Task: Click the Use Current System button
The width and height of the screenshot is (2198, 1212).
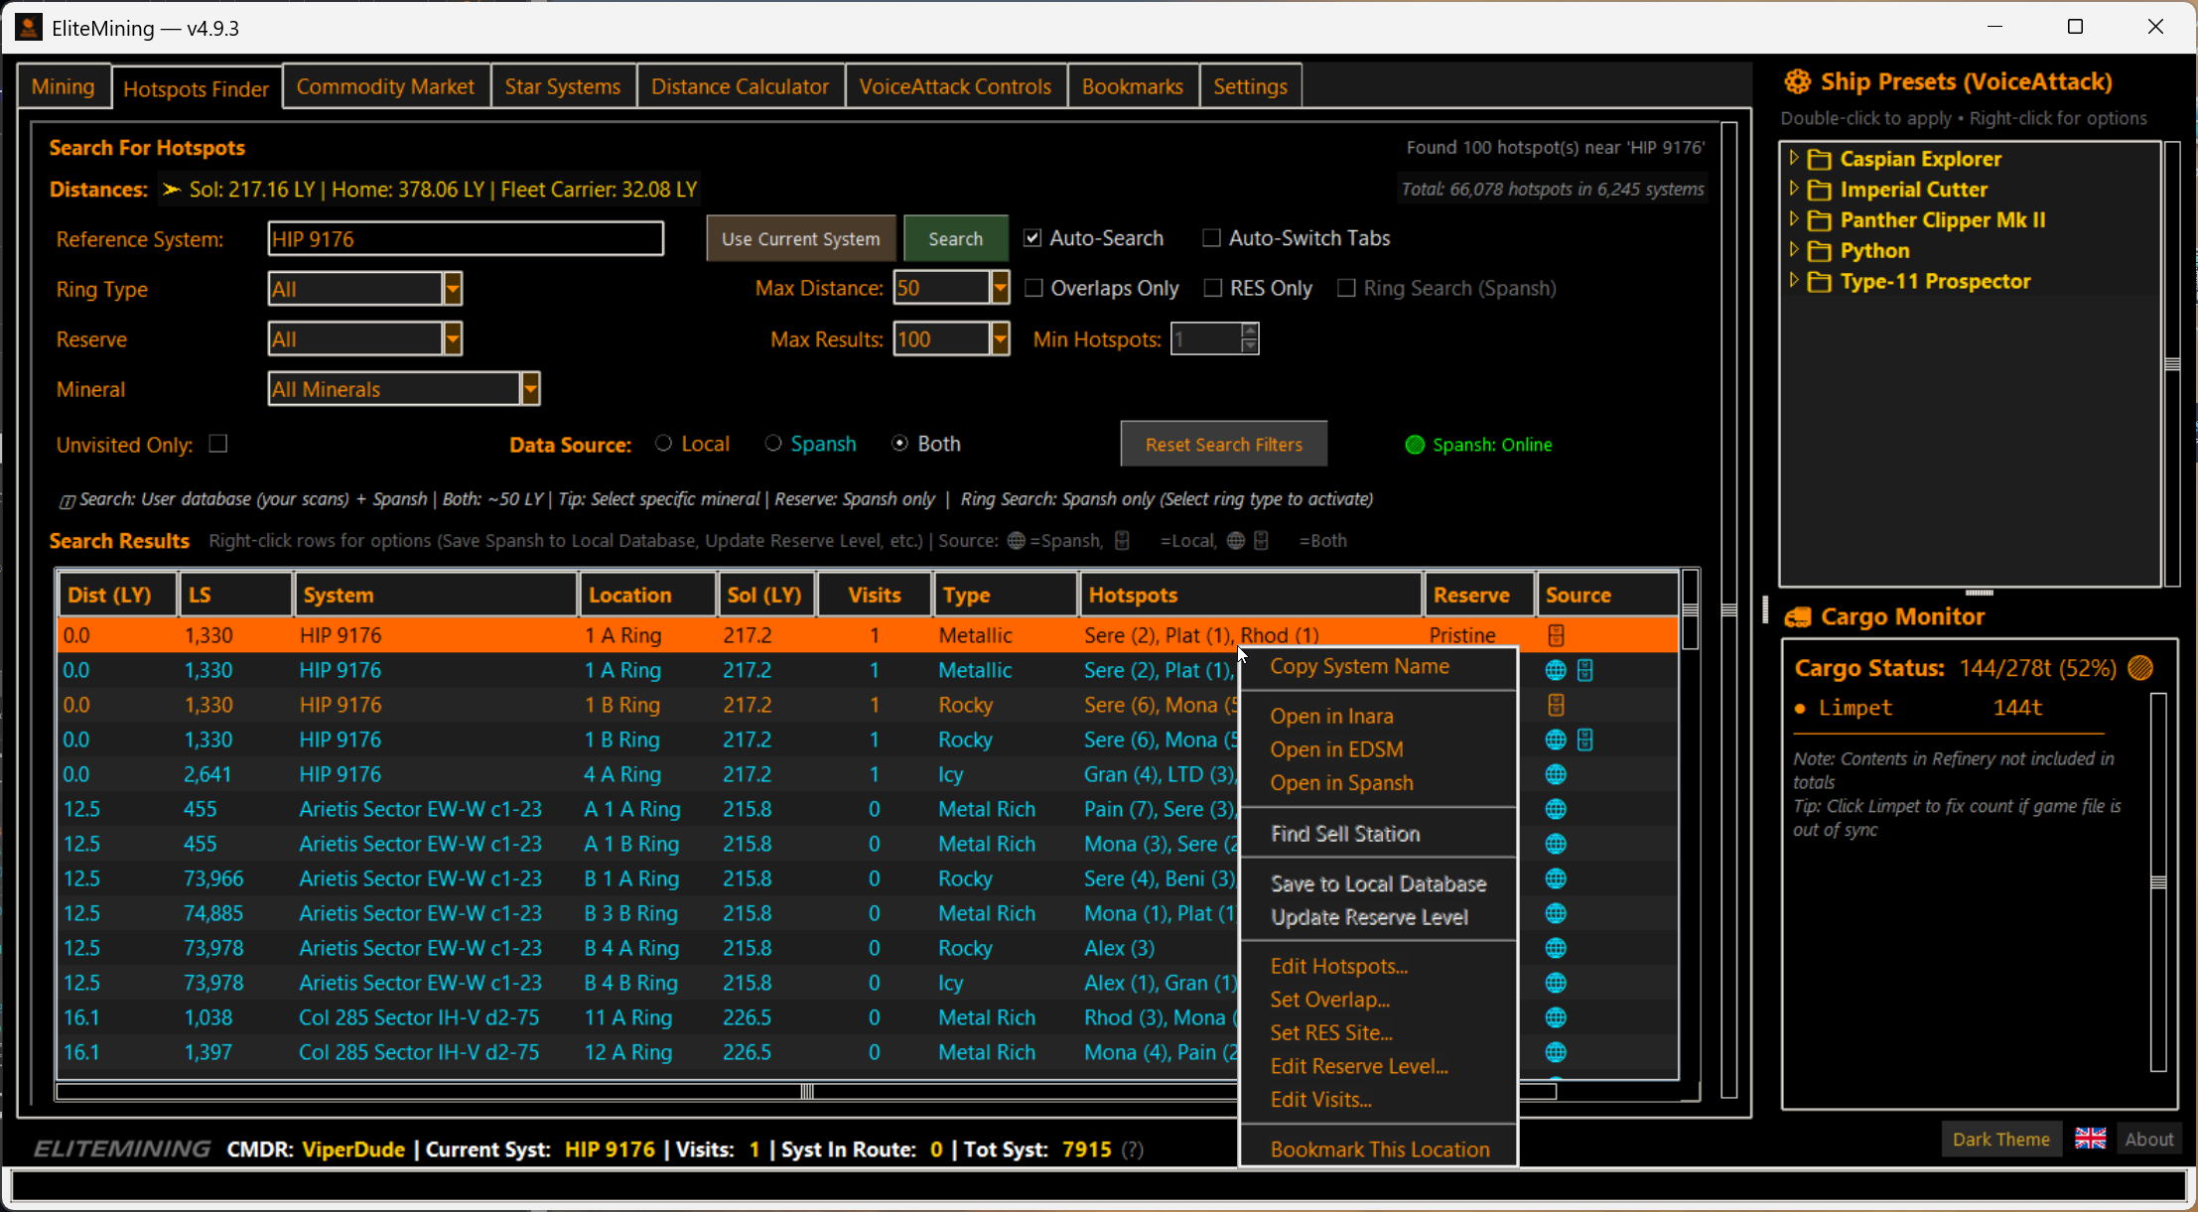Action: point(800,238)
